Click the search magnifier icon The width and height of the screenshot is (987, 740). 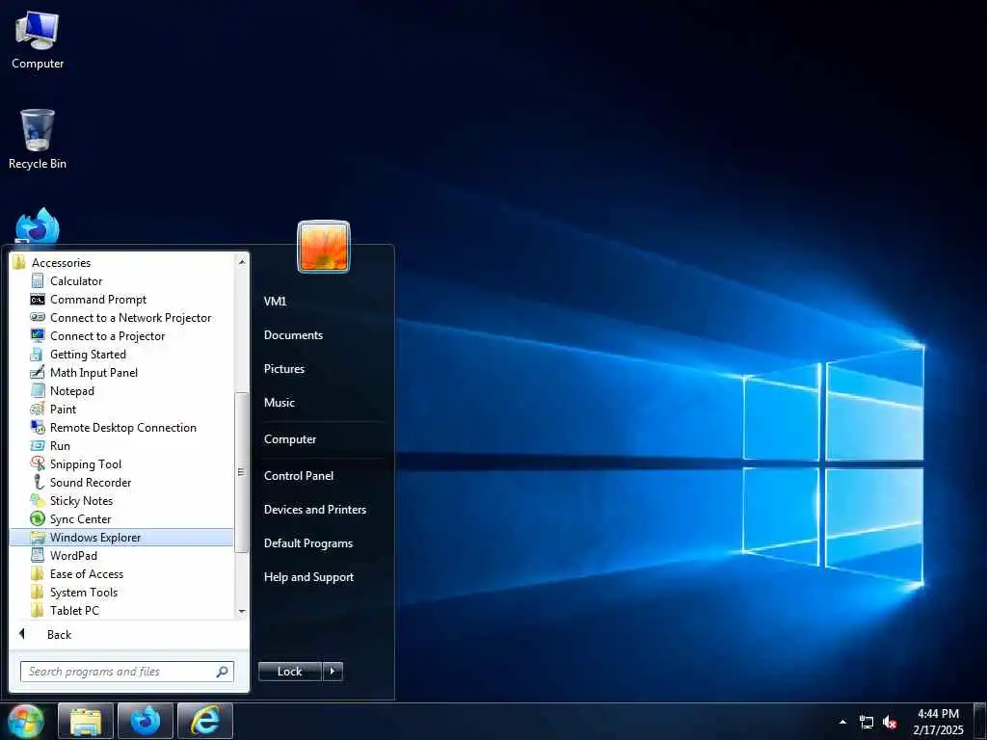tap(223, 672)
